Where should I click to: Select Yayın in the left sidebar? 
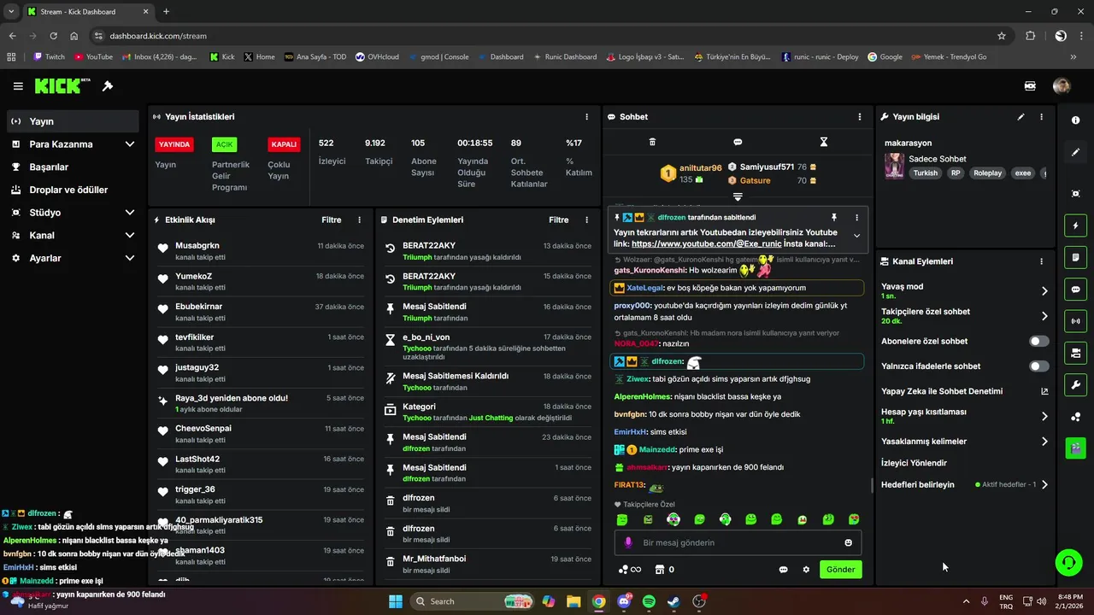[x=72, y=121]
